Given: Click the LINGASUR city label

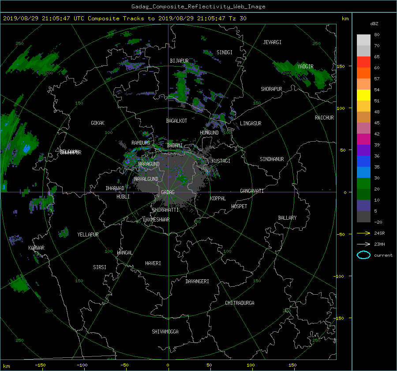Looking at the screenshot, I should [251, 124].
